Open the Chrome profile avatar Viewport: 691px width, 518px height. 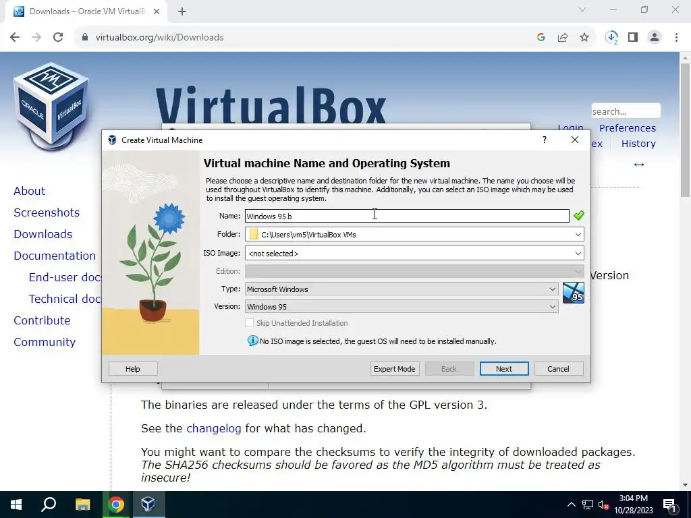coord(655,38)
